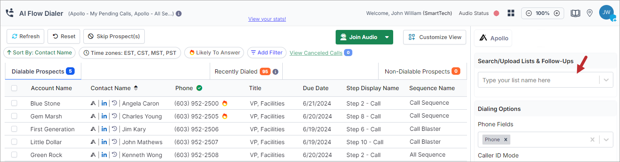Expand the Join Audio dropdown arrow
The width and height of the screenshot is (620, 162).
[387, 37]
